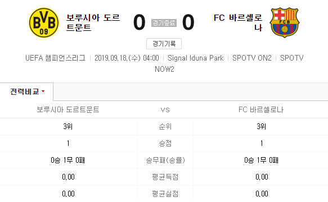The width and height of the screenshot is (328, 202).
Task: Click the Borussia Dortmund BVB crest
Action: coord(44,23)
